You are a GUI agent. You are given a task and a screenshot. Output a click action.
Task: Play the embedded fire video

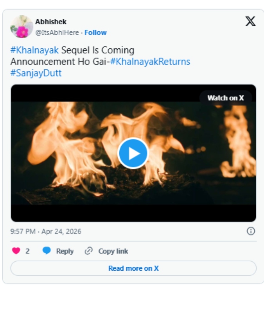pyautogui.click(x=133, y=153)
